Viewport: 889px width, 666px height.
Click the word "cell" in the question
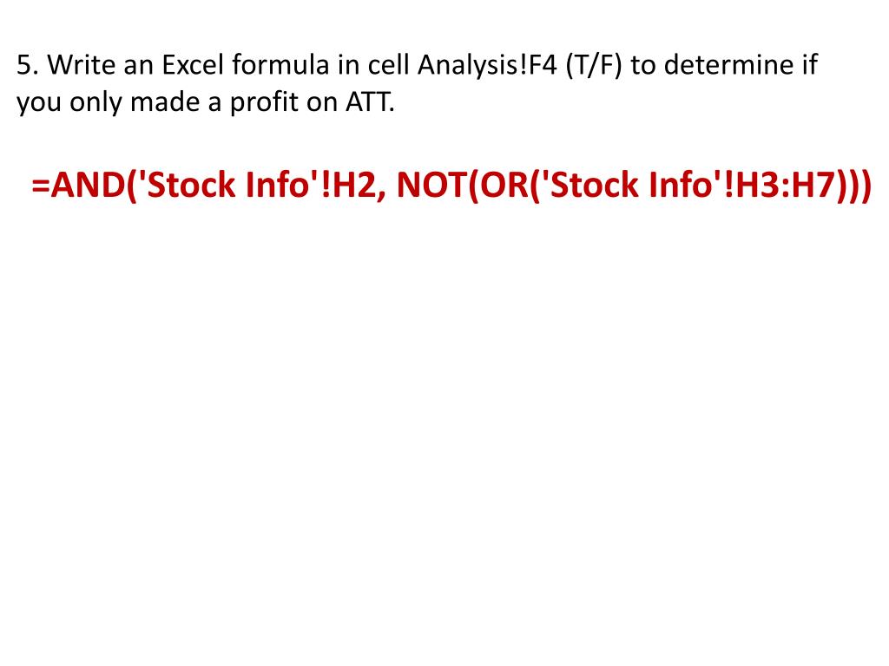click(388, 64)
